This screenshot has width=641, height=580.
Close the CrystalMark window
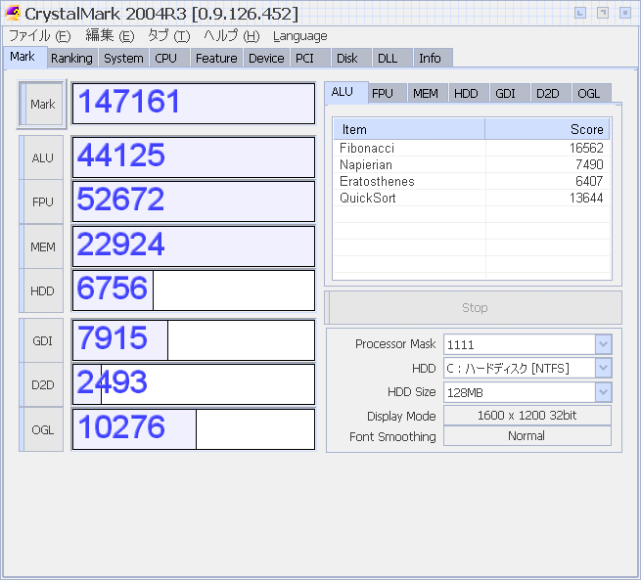point(625,13)
